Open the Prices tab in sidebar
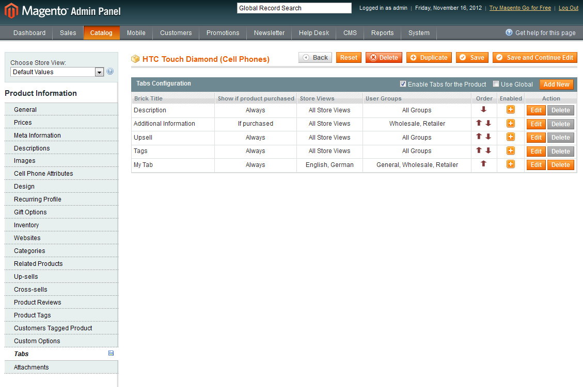 tap(23, 123)
